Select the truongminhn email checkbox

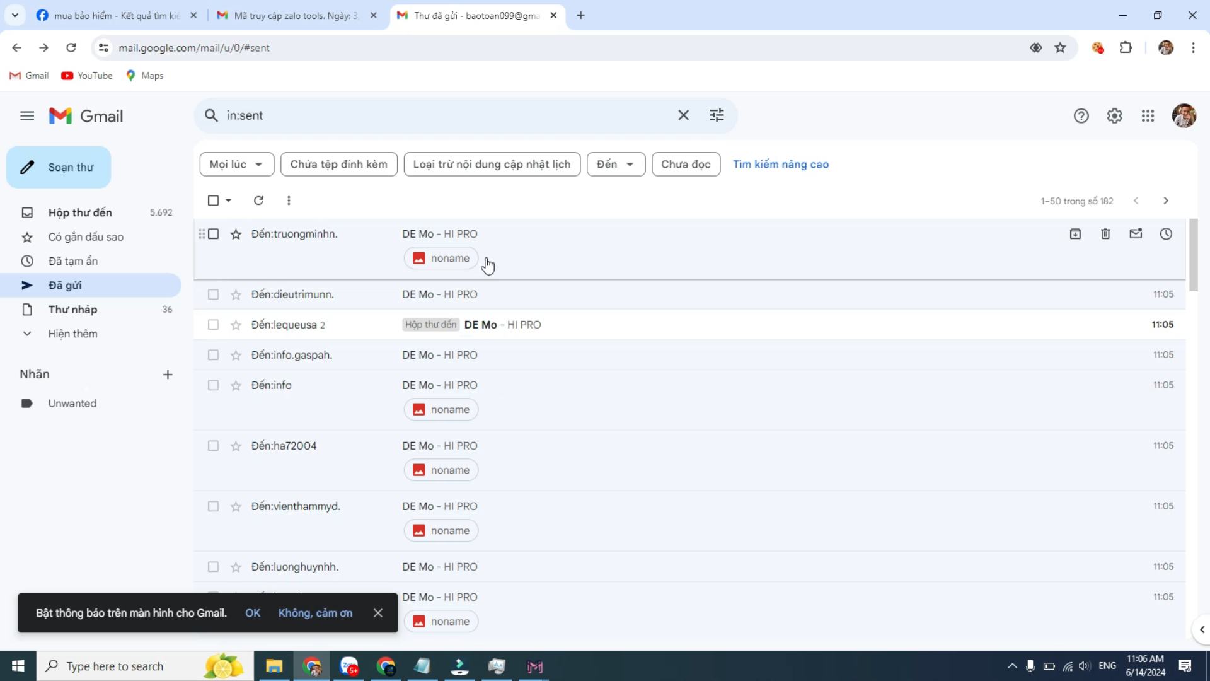click(x=213, y=234)
